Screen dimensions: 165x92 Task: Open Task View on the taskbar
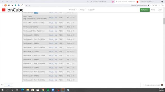click(17, 90)
